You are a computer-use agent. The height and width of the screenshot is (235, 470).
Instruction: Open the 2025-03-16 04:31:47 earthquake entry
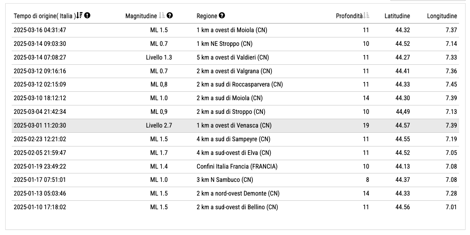coord(40,30)
